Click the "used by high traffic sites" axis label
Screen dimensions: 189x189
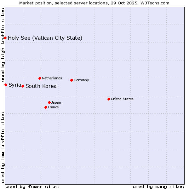pos(3,45)
